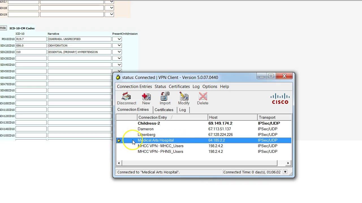Select the Medical Arts Hospital entry

(204, 140)
